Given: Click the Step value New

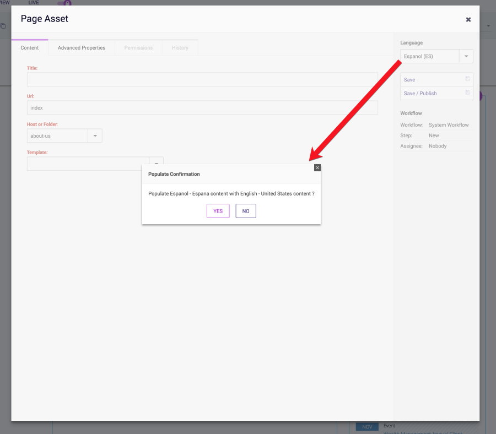Looking at the screenshot, I should click(x=434, y=135).
